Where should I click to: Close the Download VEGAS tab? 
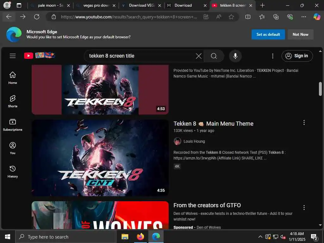pyautogui.click(x=159, y=6)
